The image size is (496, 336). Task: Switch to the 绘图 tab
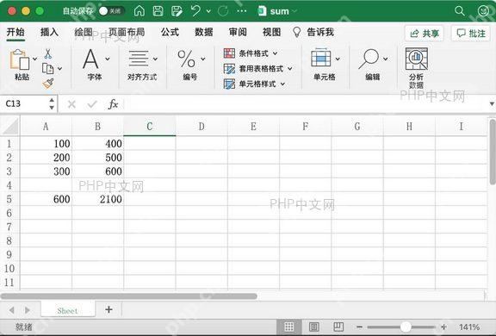click(84, 32)
